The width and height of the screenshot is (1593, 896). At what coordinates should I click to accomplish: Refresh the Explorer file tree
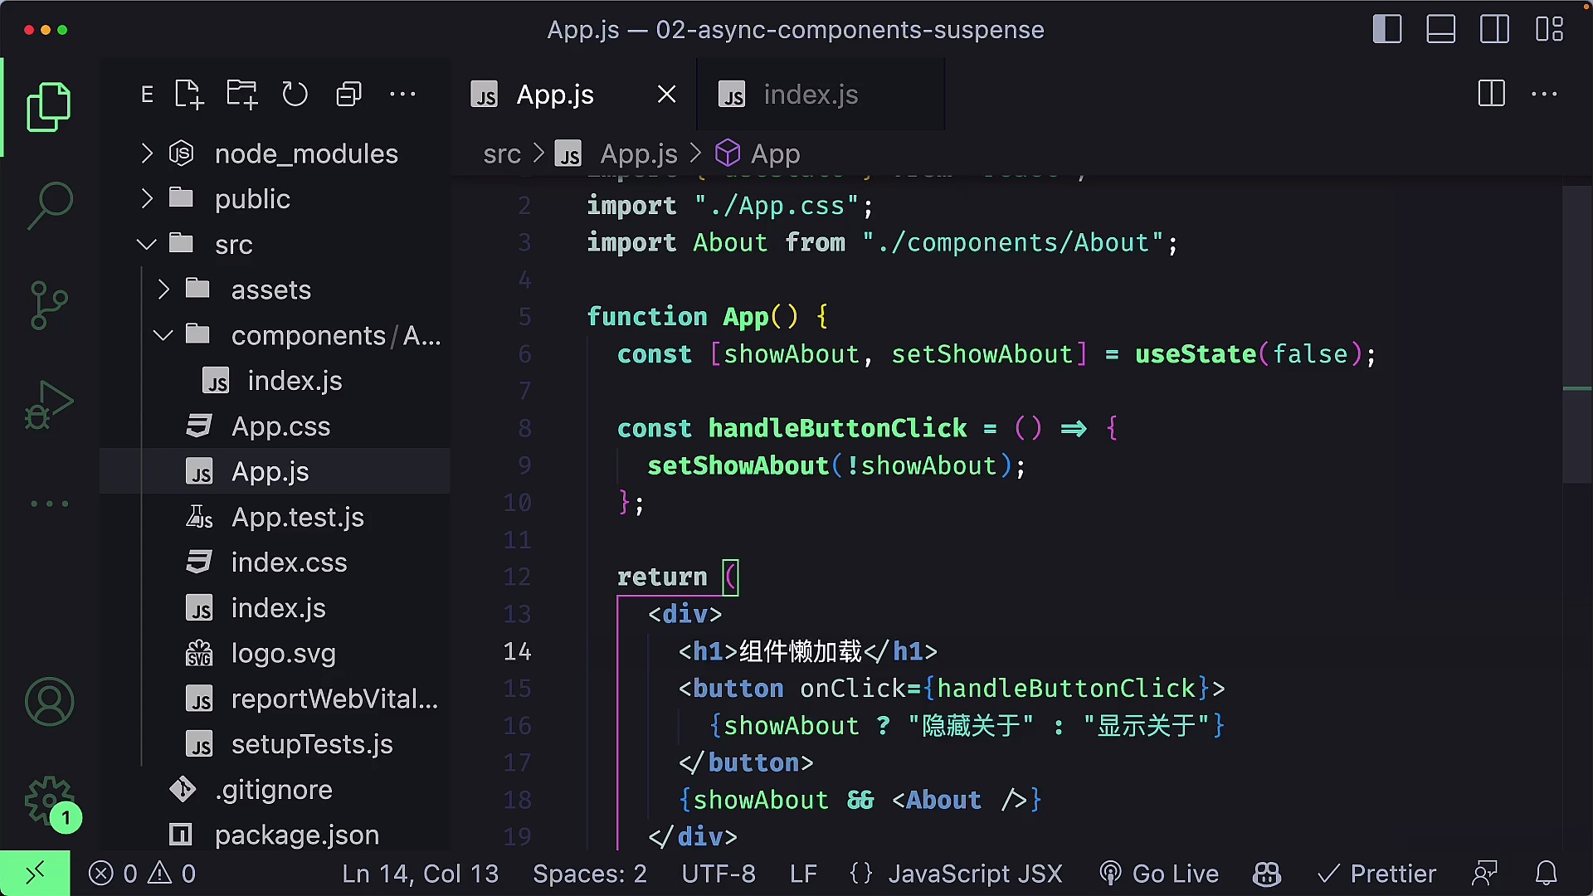coord(295,94)
